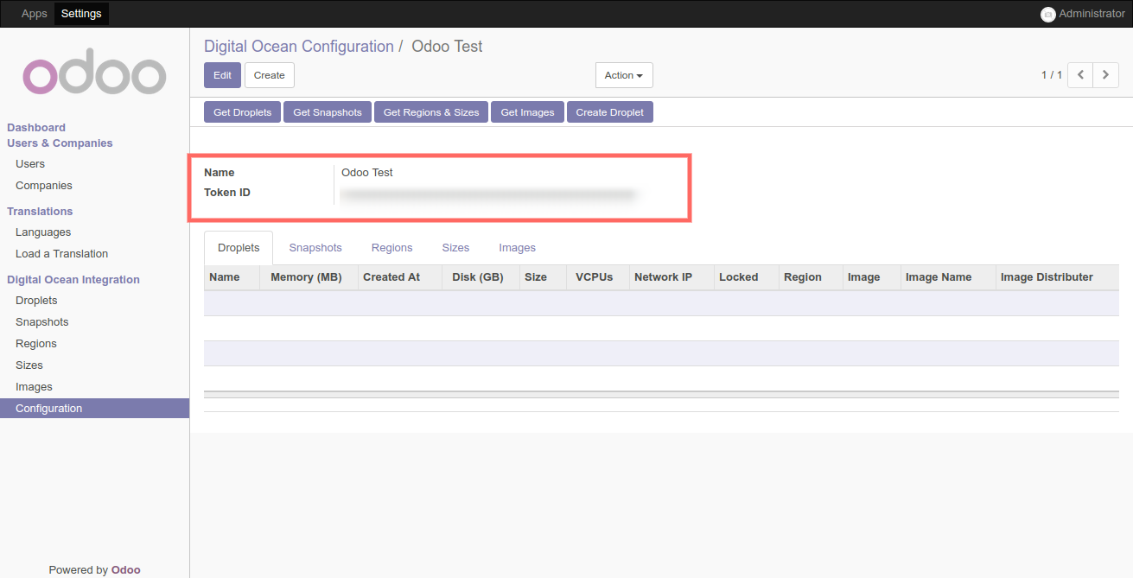Open Companies in the sidebar

coord(44,186)
